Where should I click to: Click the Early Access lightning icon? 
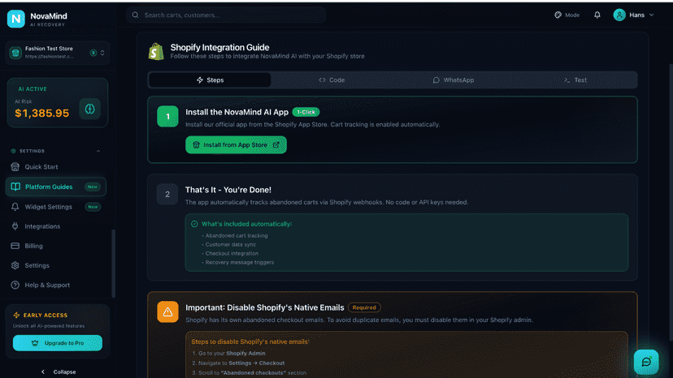(16, 315)
